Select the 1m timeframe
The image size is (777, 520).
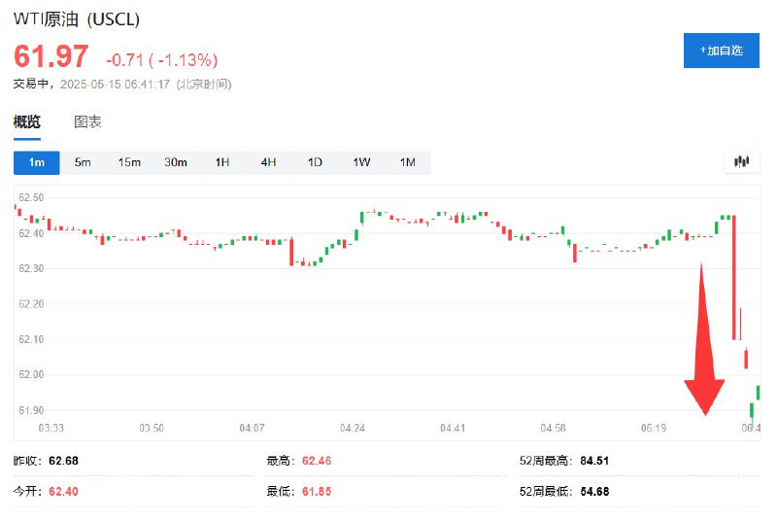point(37,162)
